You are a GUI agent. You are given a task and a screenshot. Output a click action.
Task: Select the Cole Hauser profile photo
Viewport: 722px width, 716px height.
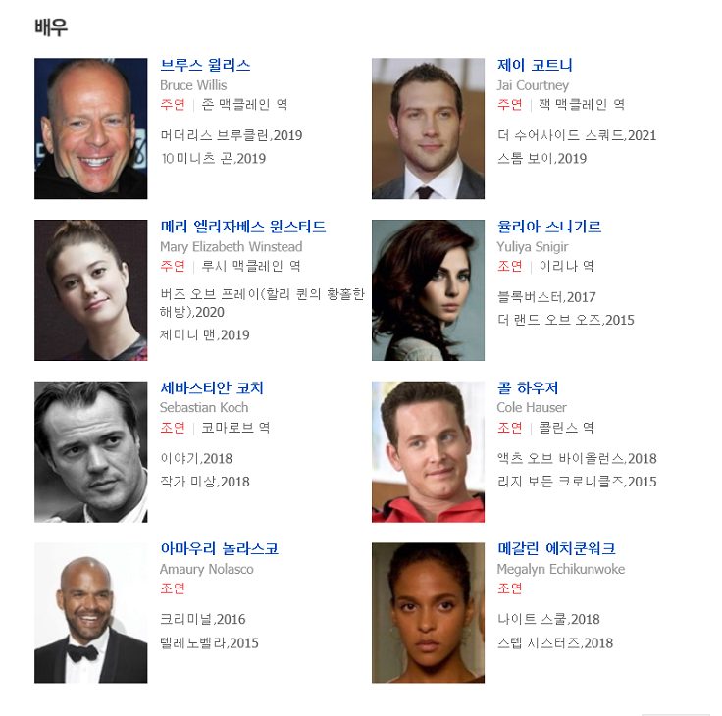click(x=429, y=452)
